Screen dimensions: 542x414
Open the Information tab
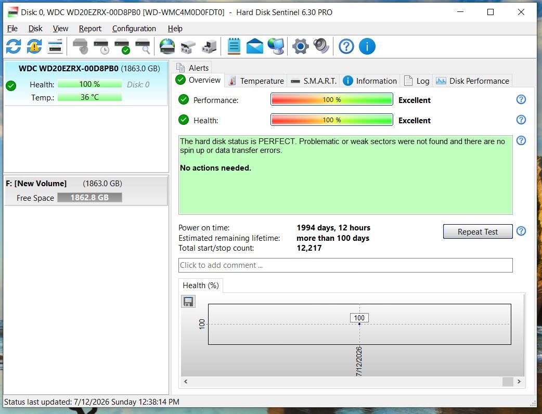tap(370, 81)
